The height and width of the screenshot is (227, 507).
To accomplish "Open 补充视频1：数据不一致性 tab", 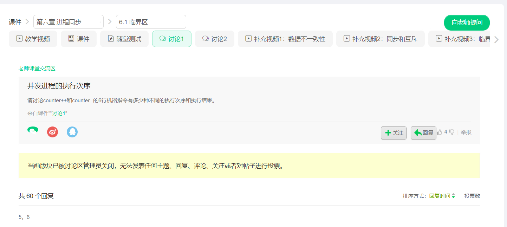I will pyautogui.click(x=285, y=39).
